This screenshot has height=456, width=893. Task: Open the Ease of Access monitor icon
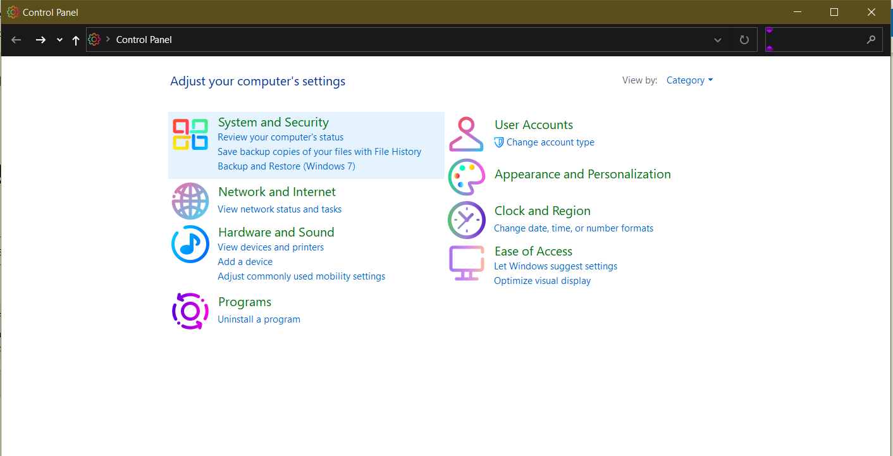[x=466, y=263]
